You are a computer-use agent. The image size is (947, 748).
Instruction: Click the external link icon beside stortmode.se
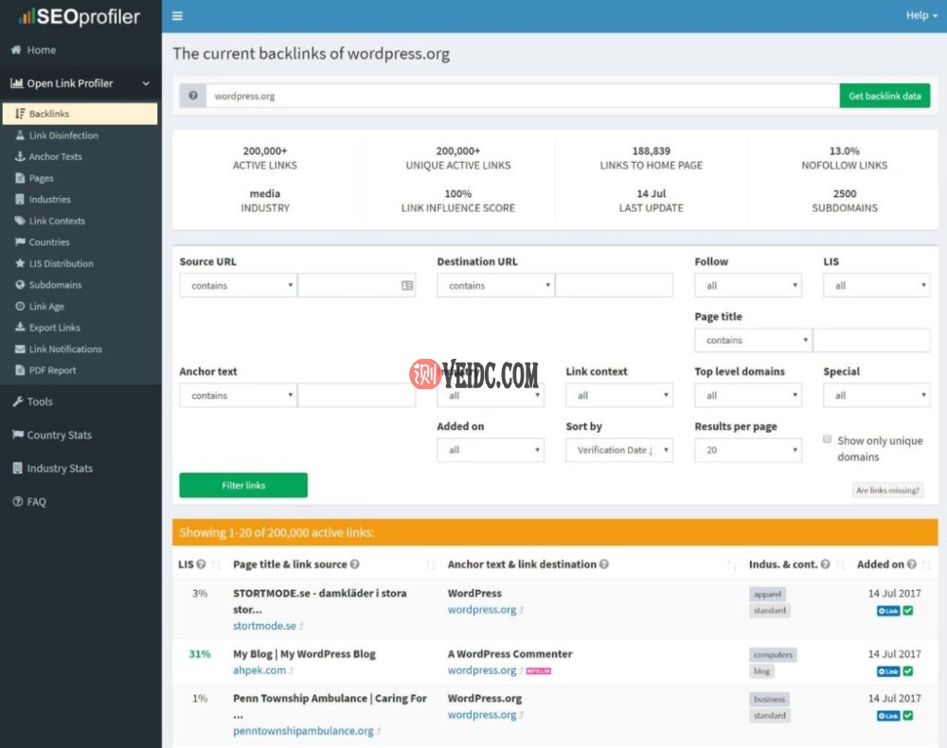pyautogui.click(x=302, y=627)
